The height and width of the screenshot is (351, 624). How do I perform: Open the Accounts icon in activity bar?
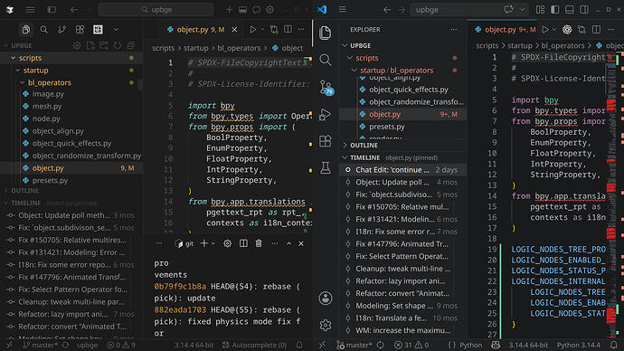coord(326,298)
